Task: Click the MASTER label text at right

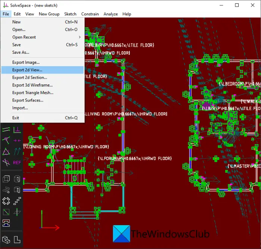Action: point(244,166)
